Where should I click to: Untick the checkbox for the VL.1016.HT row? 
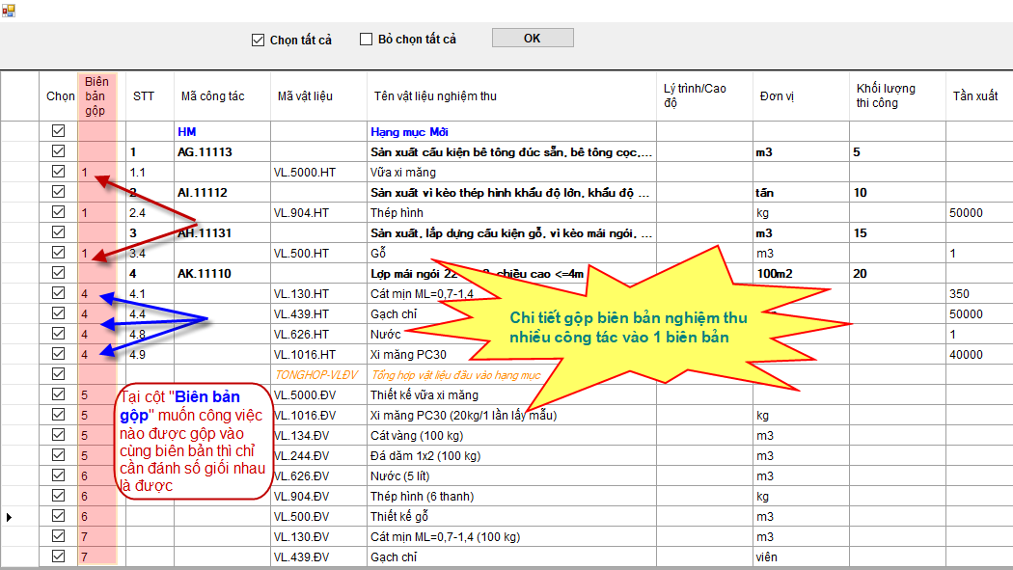pos(58,354)
